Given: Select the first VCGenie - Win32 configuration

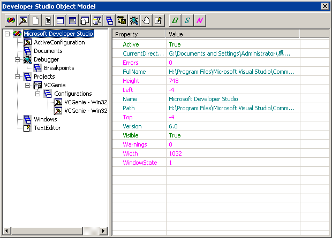Looking at the screenshot, I should 86,102.
